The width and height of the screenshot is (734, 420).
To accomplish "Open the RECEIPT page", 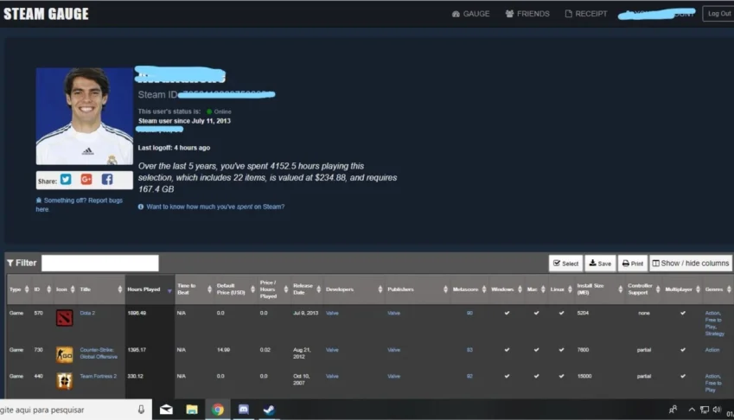I will pos(586,14).
